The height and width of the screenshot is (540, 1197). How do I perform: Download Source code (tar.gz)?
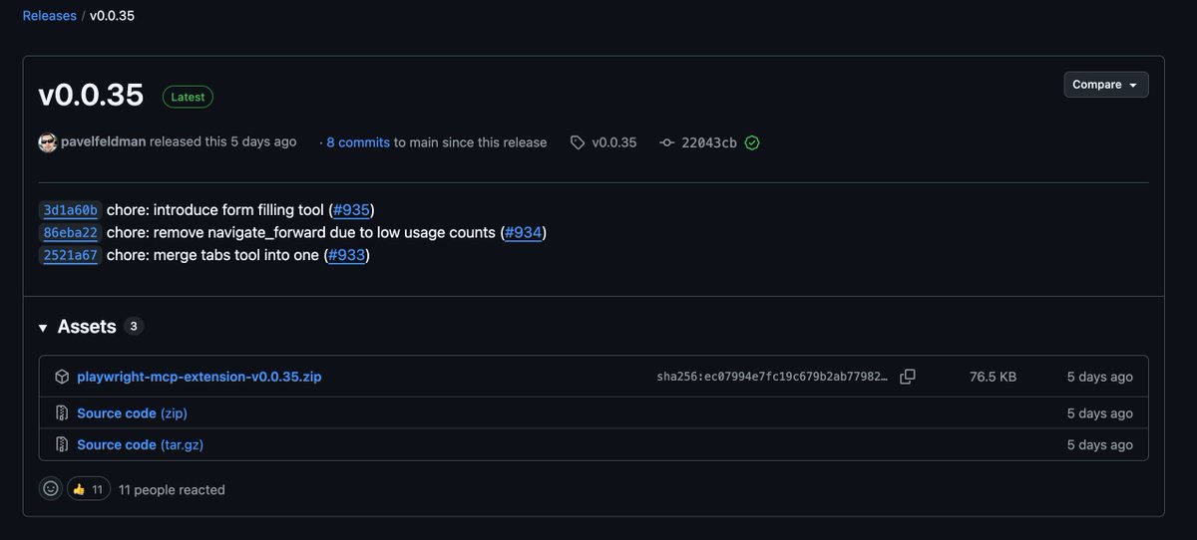(x=140, y=444)
